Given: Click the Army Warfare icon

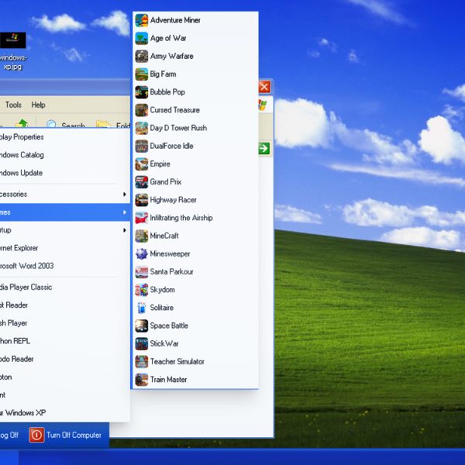Looking at the screenshot, I should [x=142, y=56].
